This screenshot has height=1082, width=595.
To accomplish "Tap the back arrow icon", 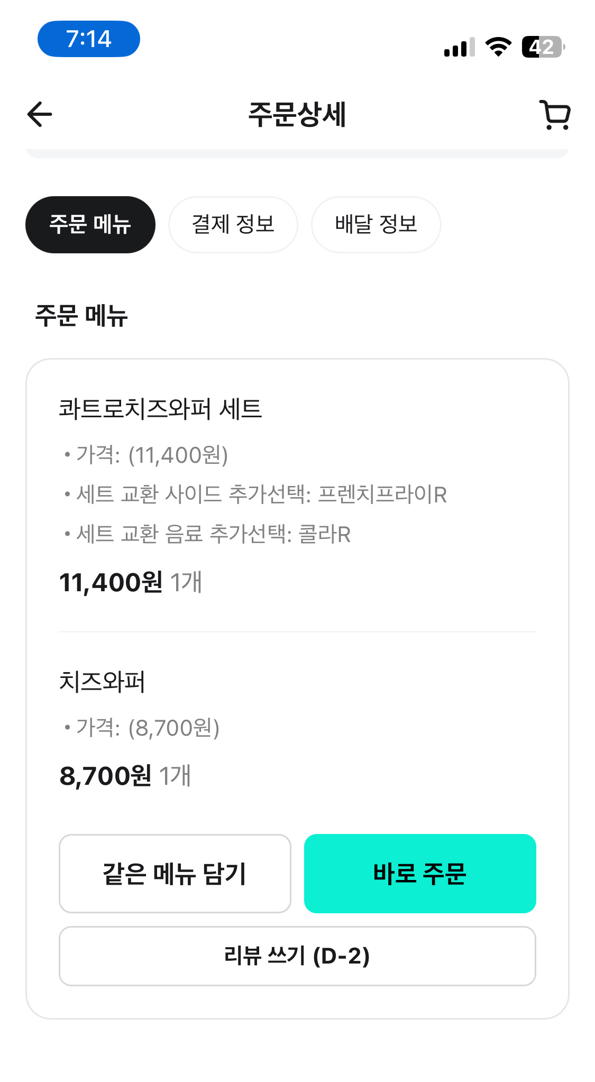I will tap(40, 114).
